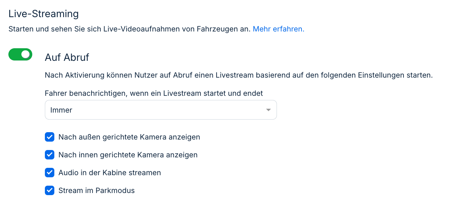
Task: Uncheck Nach innen gerichtete Kamera anzeigen
Action: coord(49,155)
